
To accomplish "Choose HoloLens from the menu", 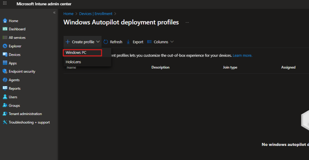I will (x=73, y=62).
